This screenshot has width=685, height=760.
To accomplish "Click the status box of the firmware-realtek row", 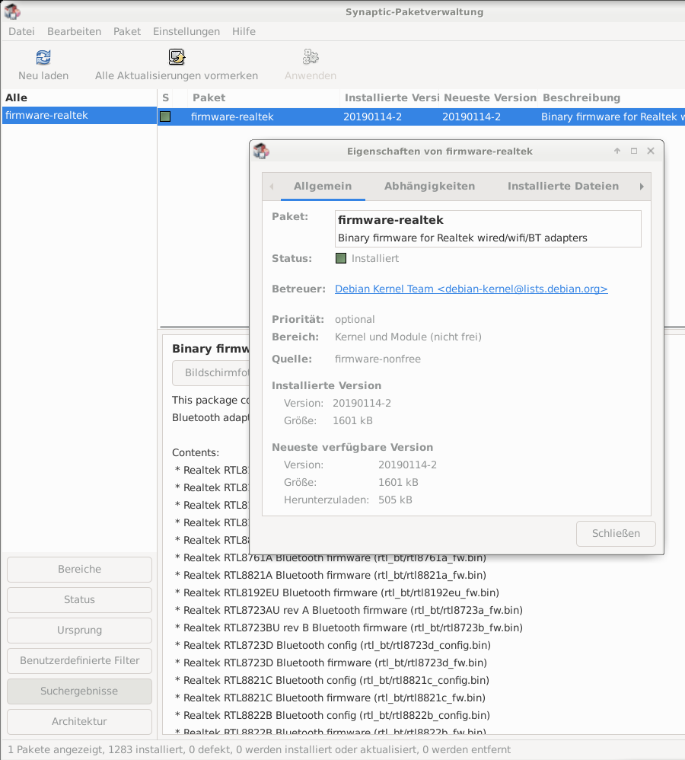I will (x=165, y=117).
